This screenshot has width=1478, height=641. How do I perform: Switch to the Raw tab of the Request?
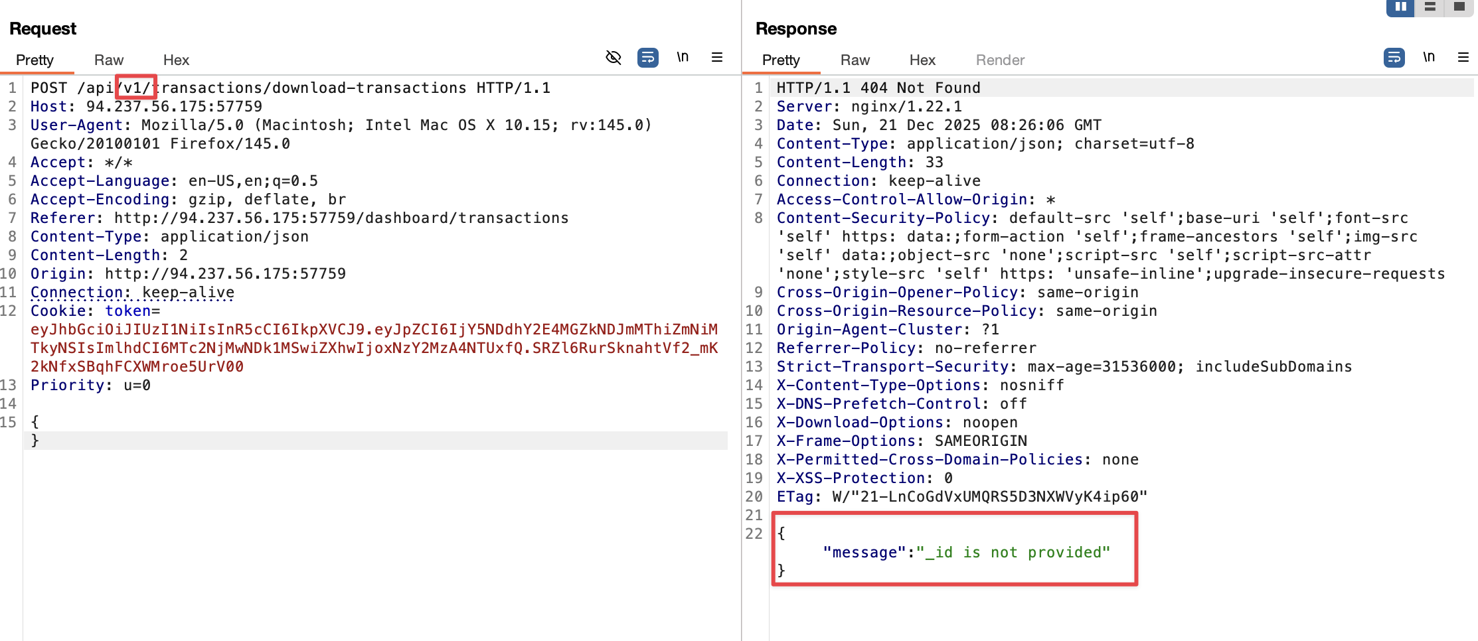tap(108, 60)
